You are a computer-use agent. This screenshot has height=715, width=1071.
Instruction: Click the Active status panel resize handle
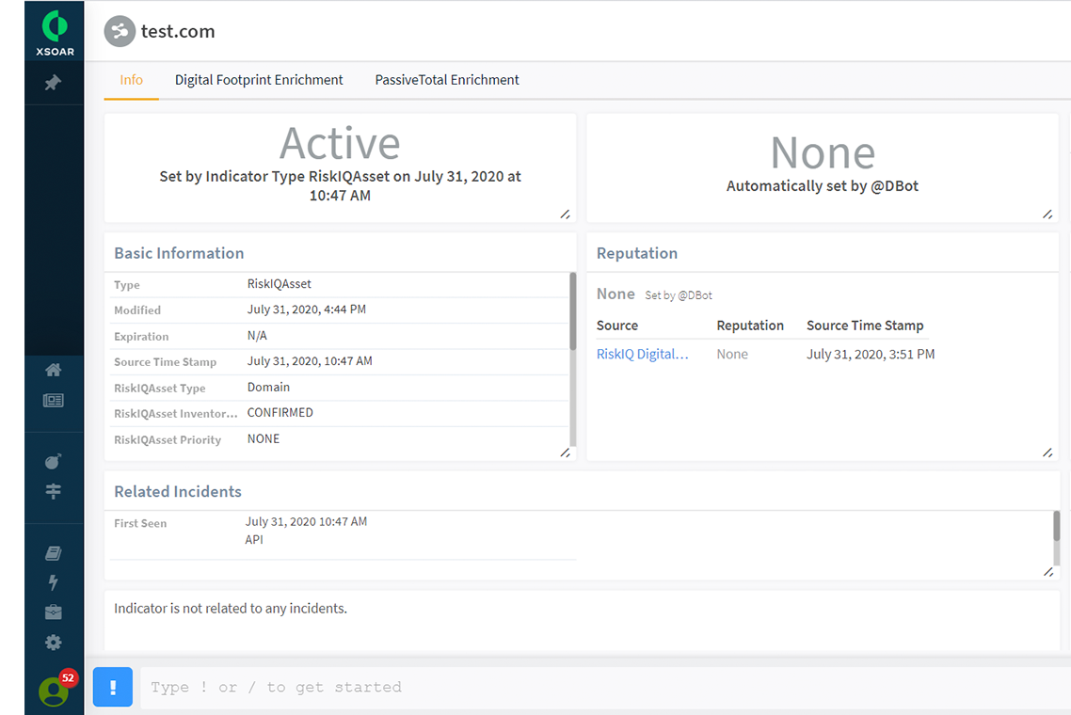[565, 214]
